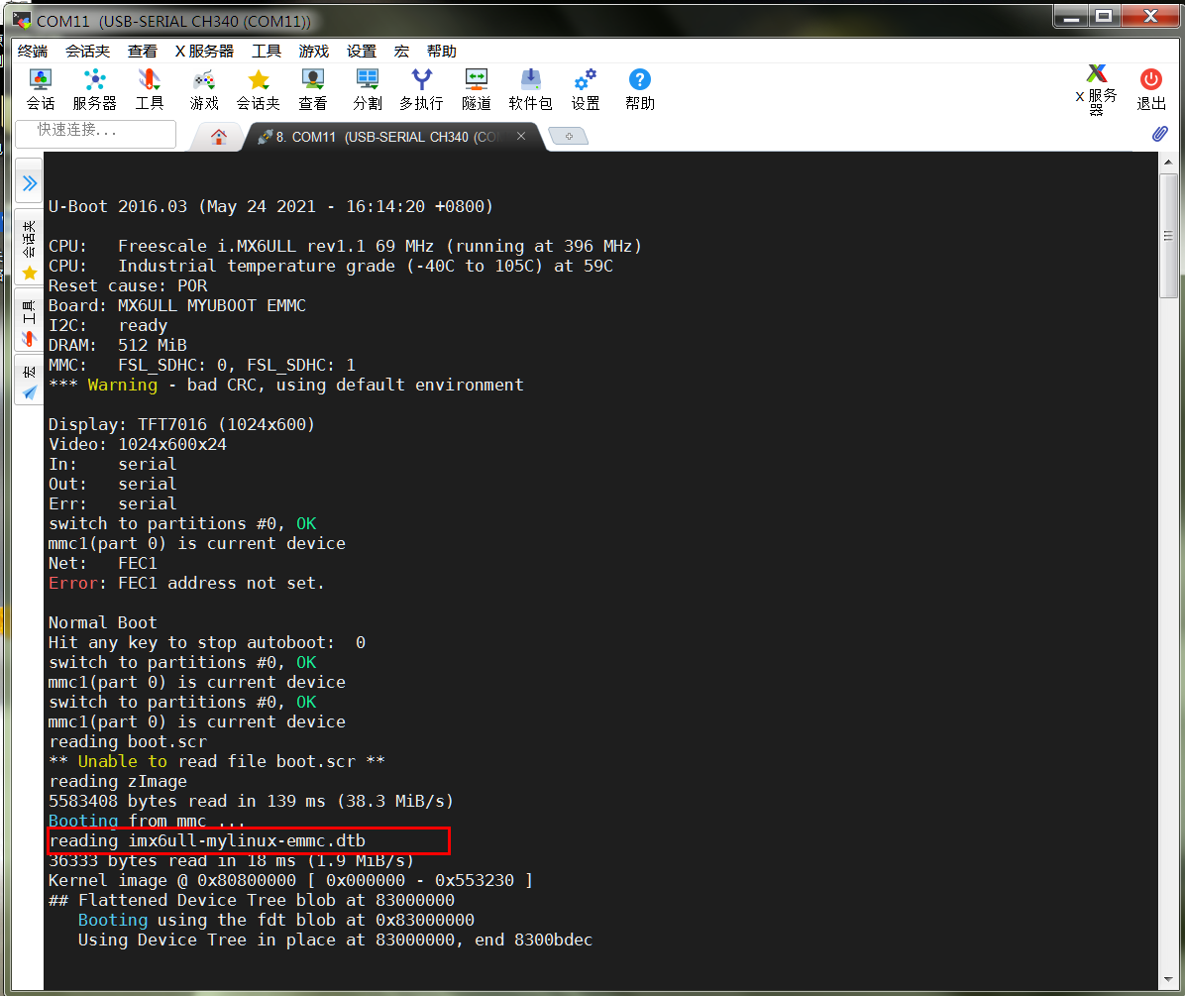Click the terminal scrollbar down arrow

coord(1168,980)
